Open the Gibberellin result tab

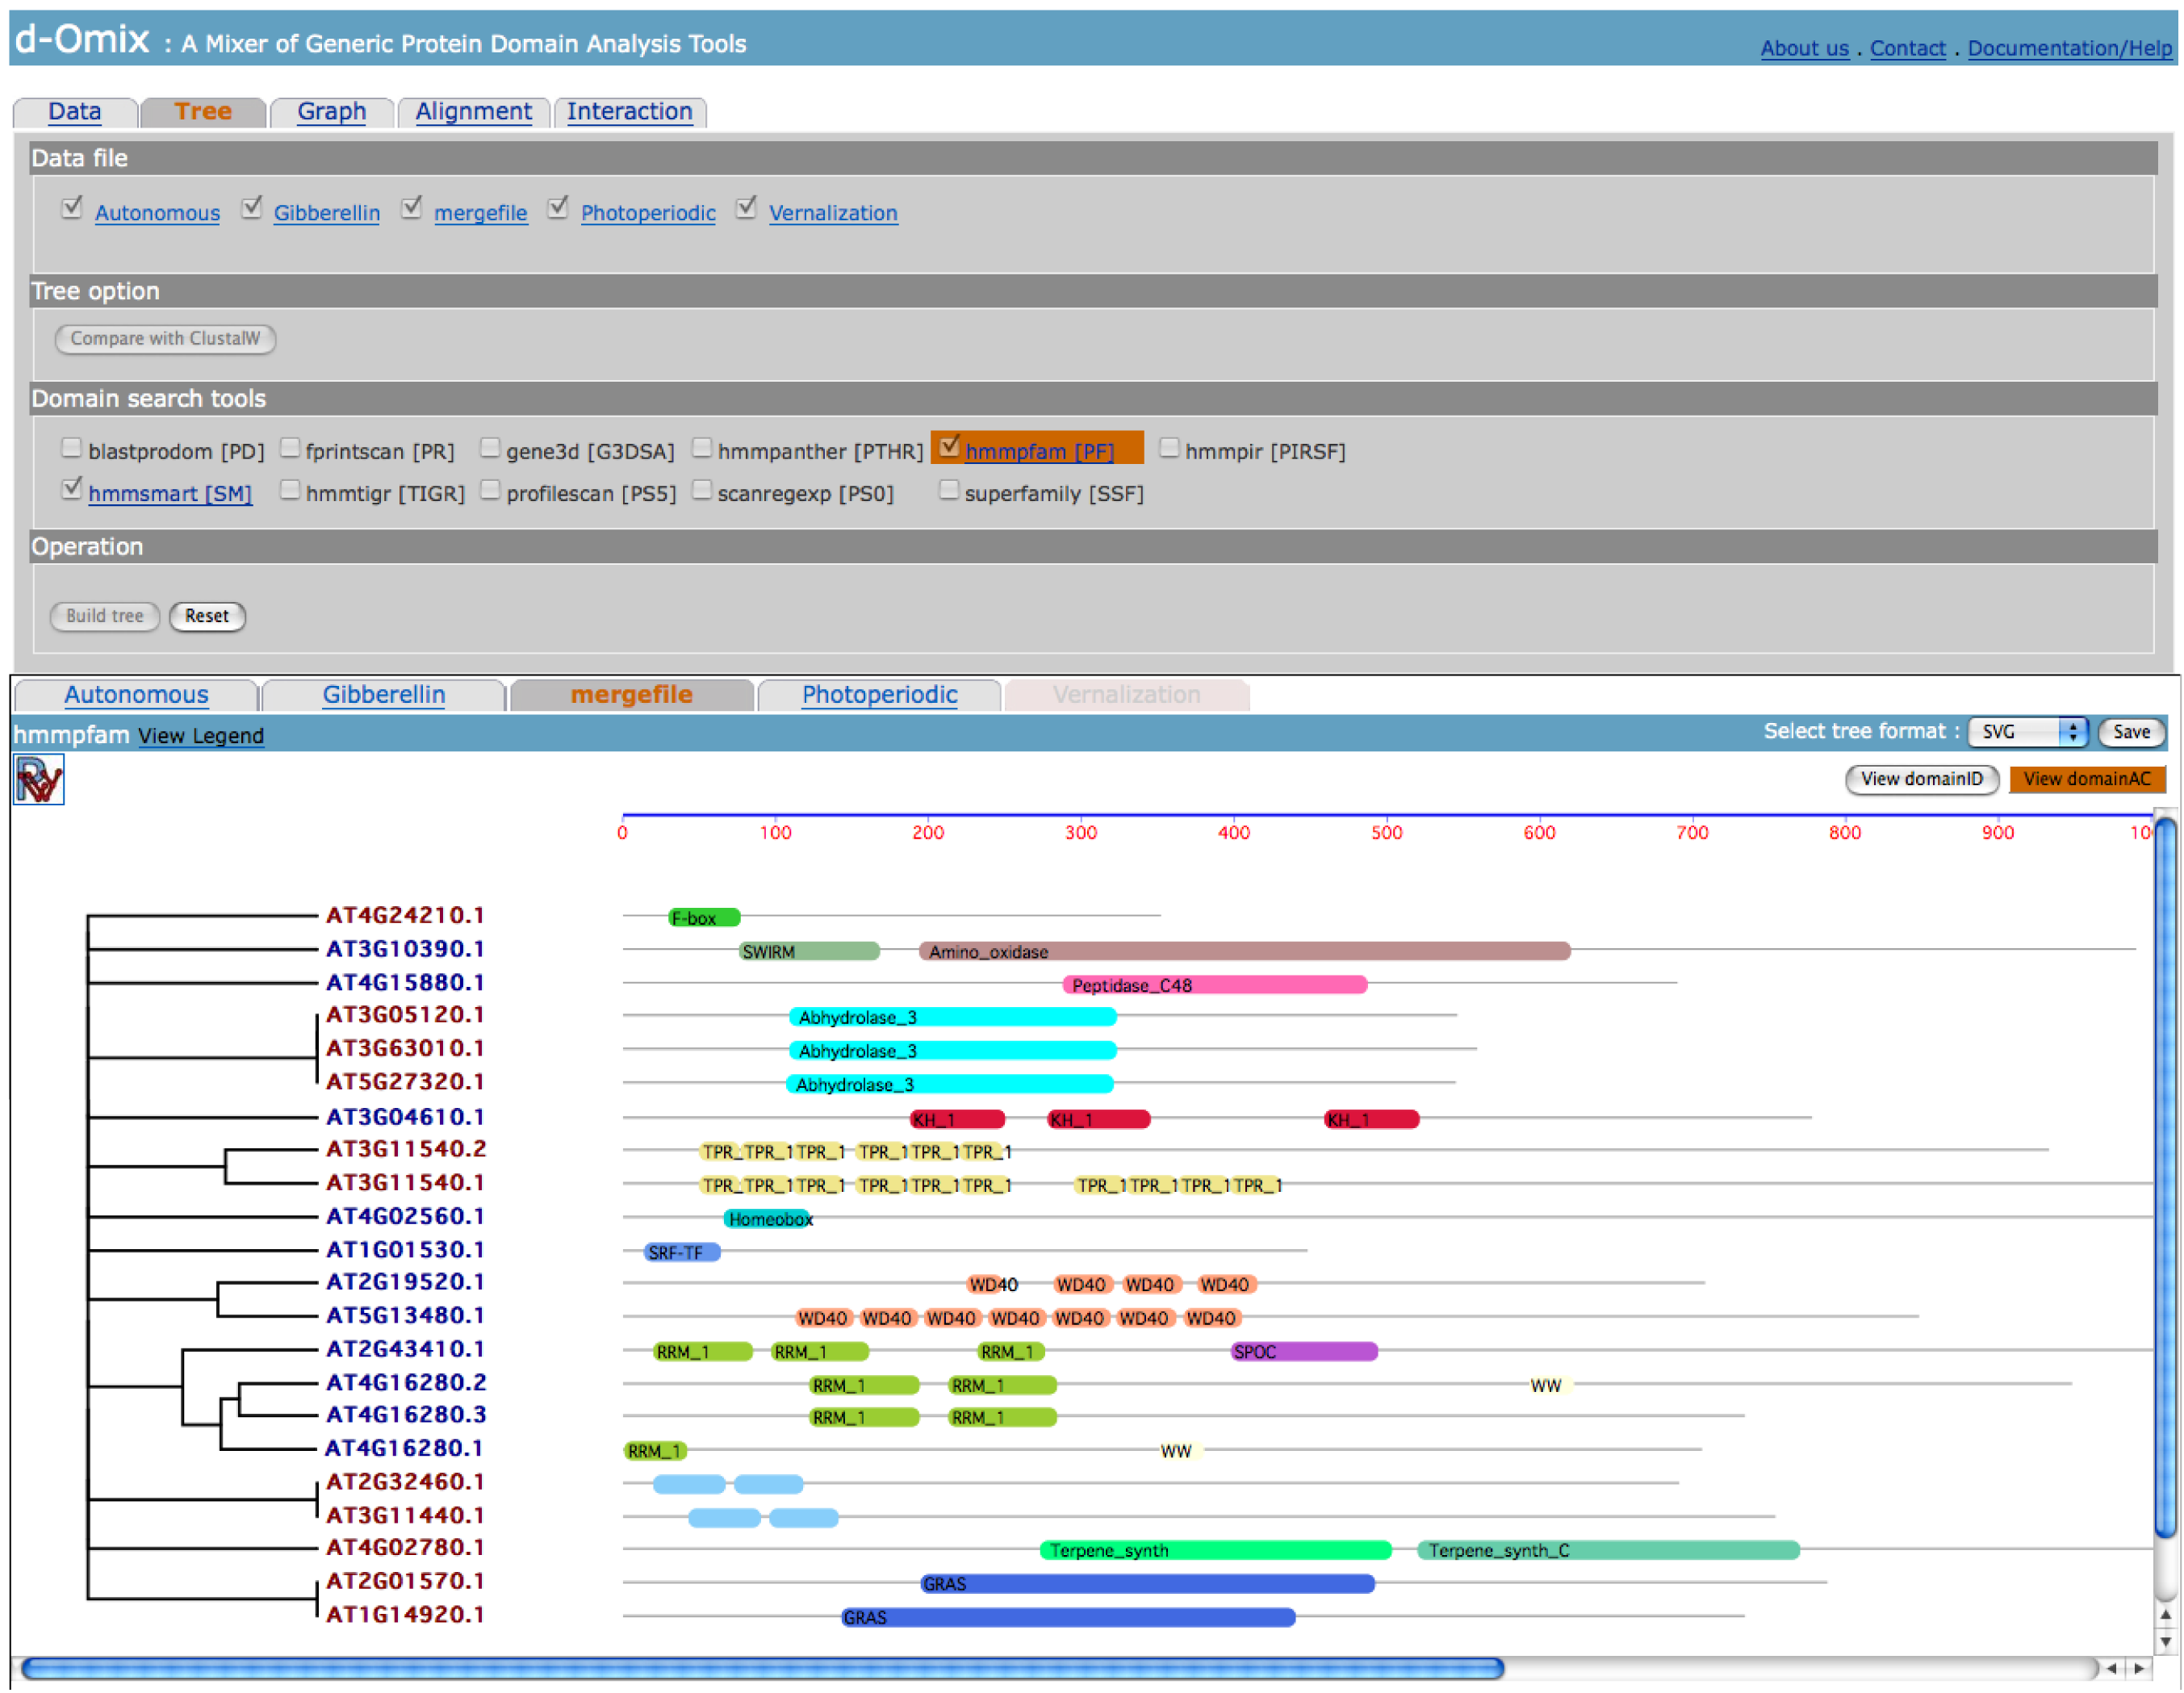point(384,695)
